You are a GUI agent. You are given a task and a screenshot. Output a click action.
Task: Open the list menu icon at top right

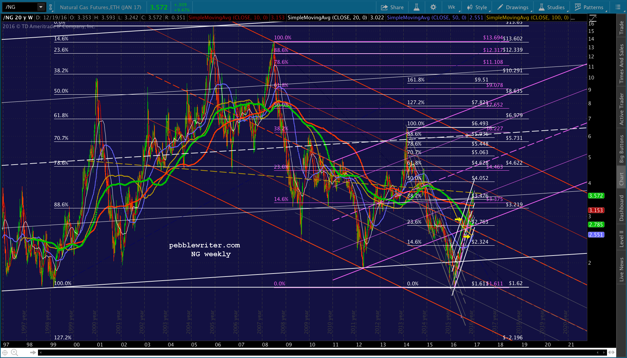(x=618, y=7)
